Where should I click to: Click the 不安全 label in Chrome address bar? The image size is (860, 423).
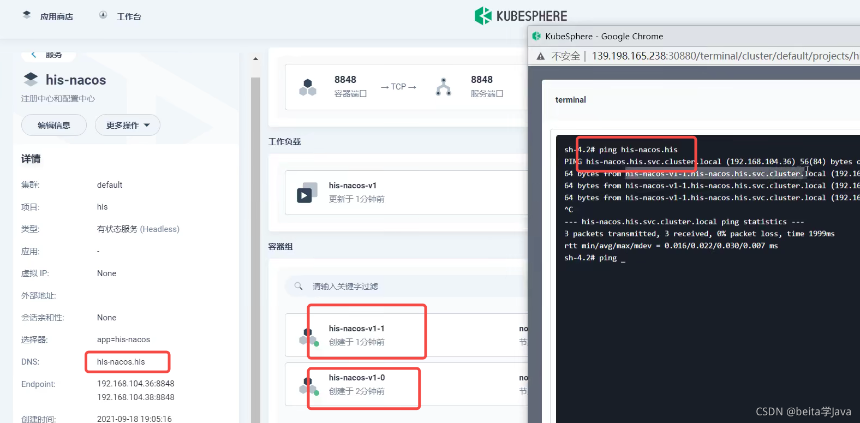click(x=565, y=56)
